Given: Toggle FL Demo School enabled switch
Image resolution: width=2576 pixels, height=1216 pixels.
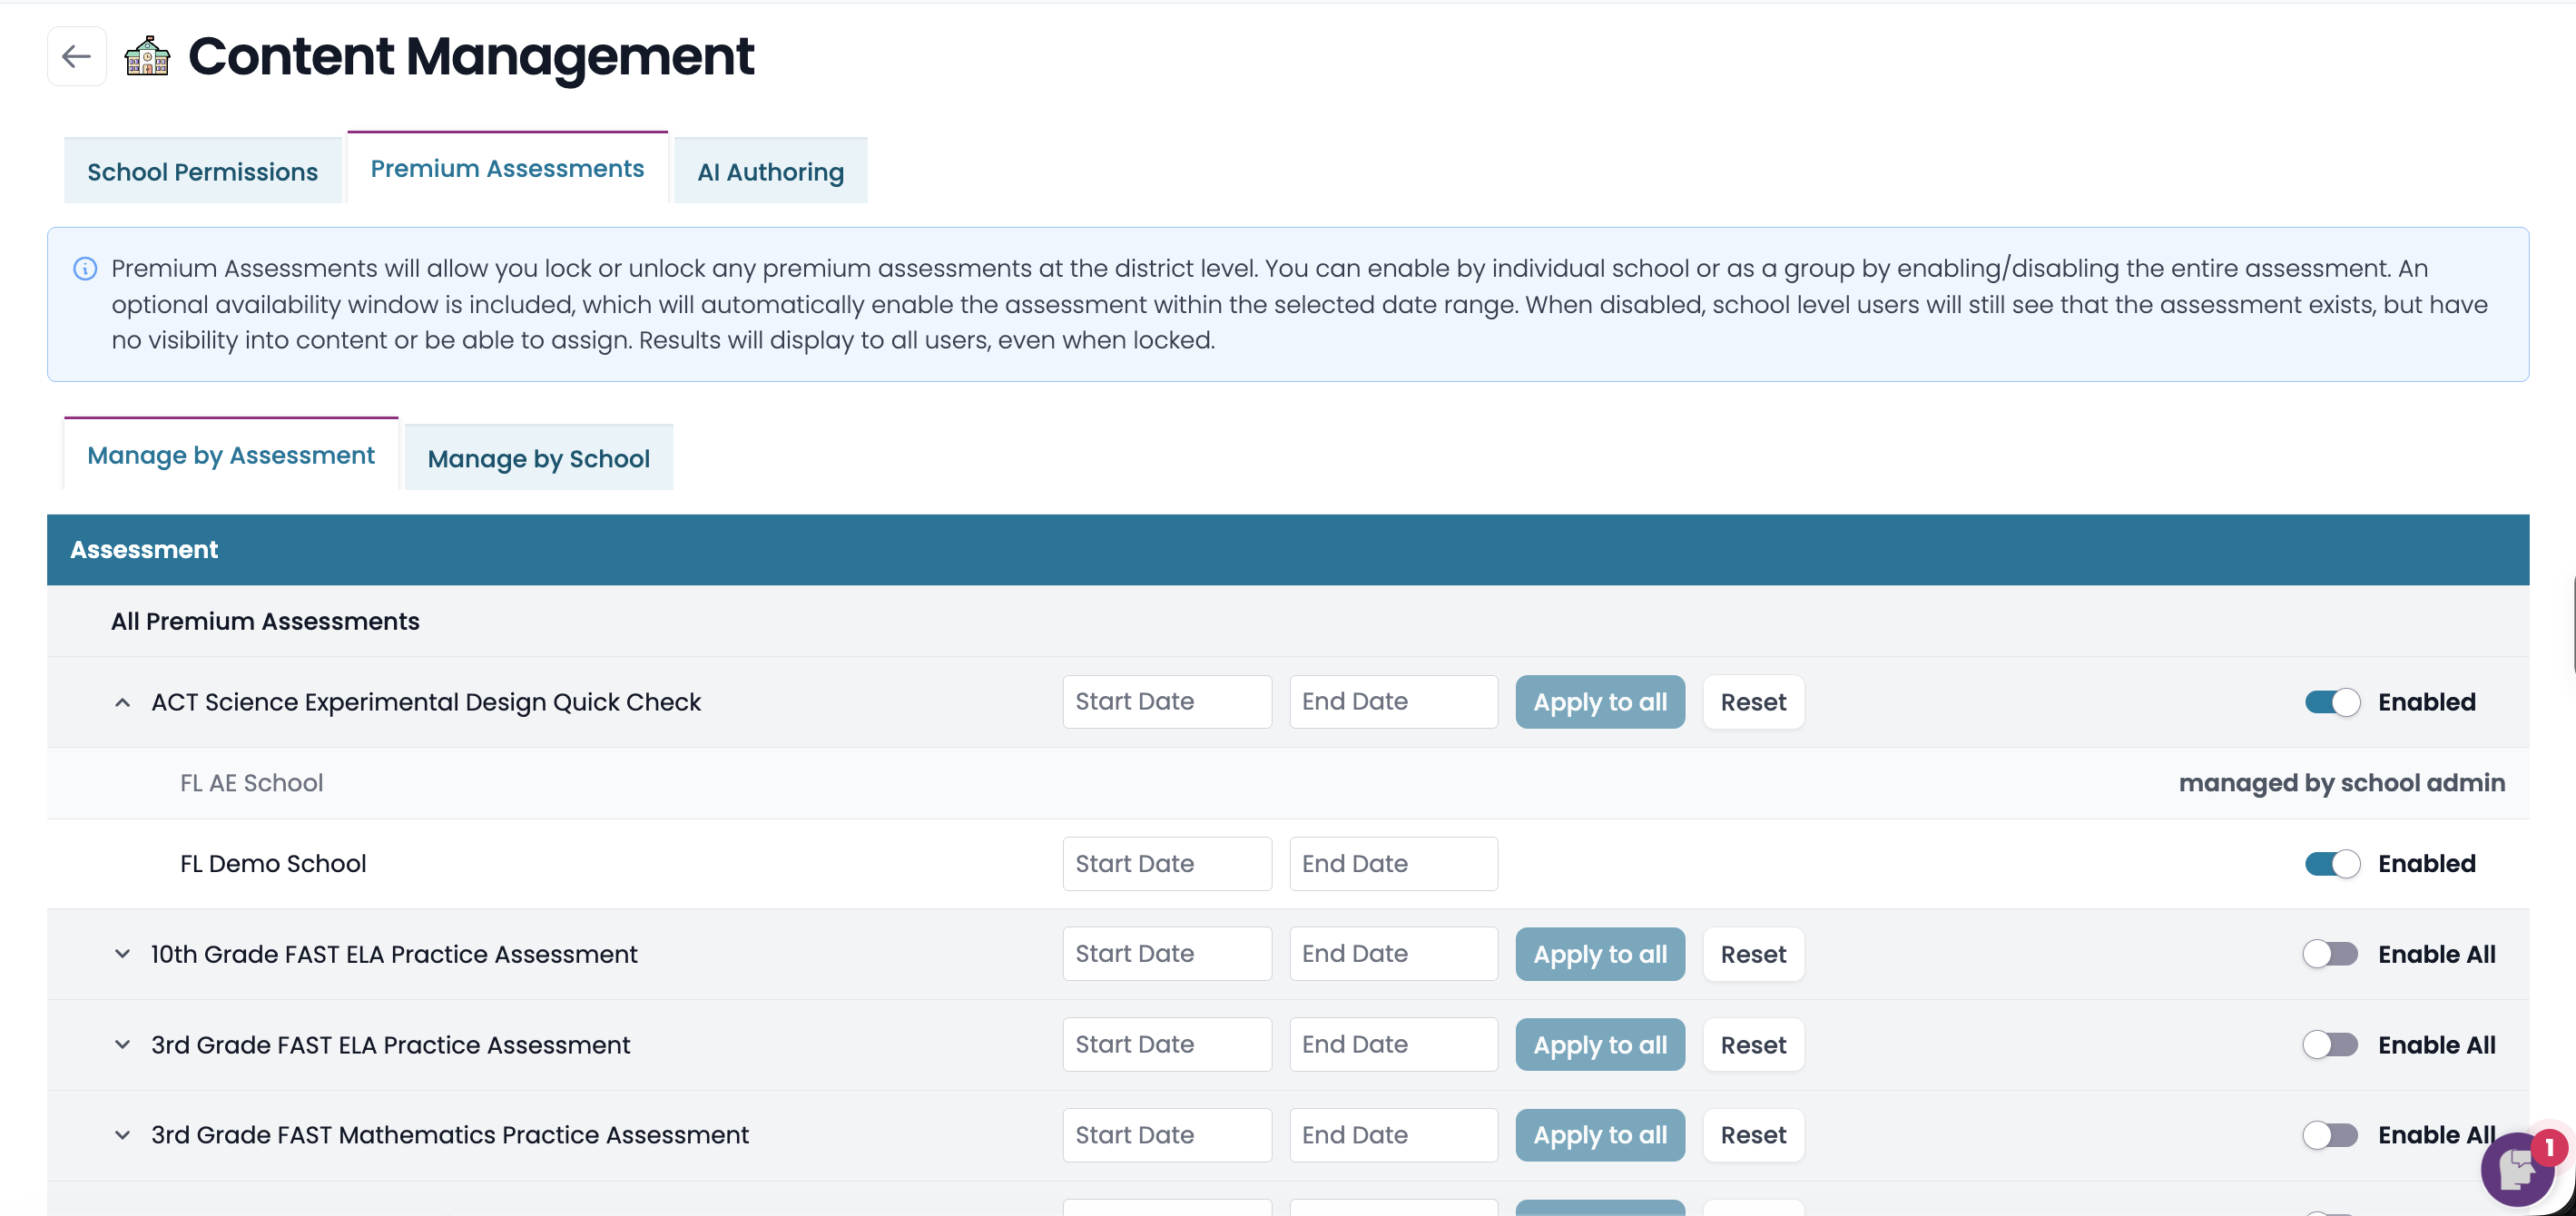Looking at the screenshot, I should click(2332, 864).
